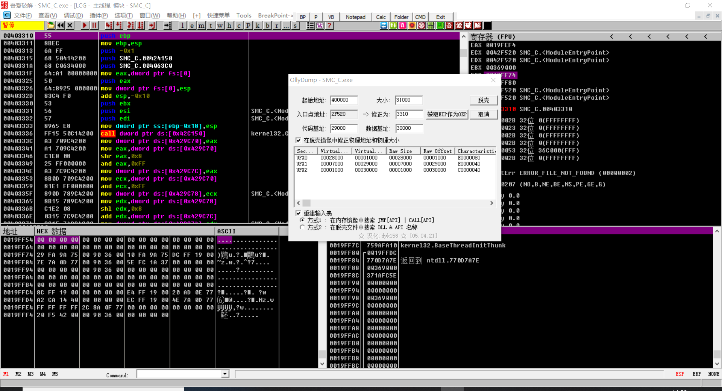Open Executable modules 'e' icon

(192, 26)
